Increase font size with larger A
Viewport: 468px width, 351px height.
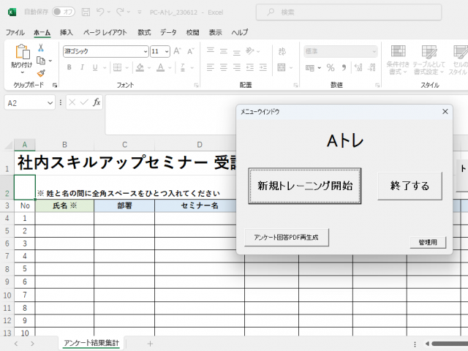click(177, 51)
